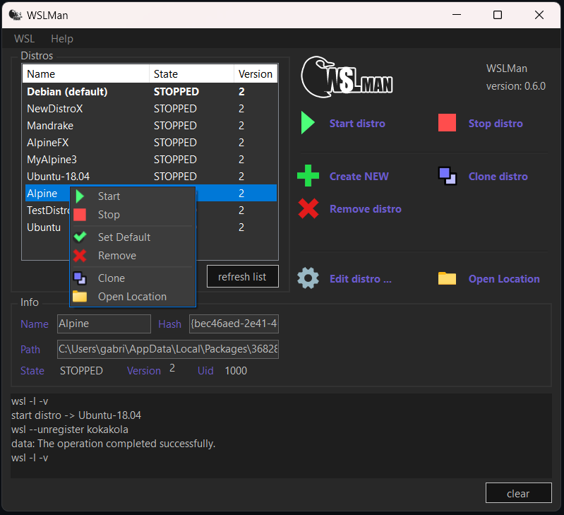Viewport: 564px width, 515px height.
Task: Choose Set Default in the context menu
Action: click(124, 237)
